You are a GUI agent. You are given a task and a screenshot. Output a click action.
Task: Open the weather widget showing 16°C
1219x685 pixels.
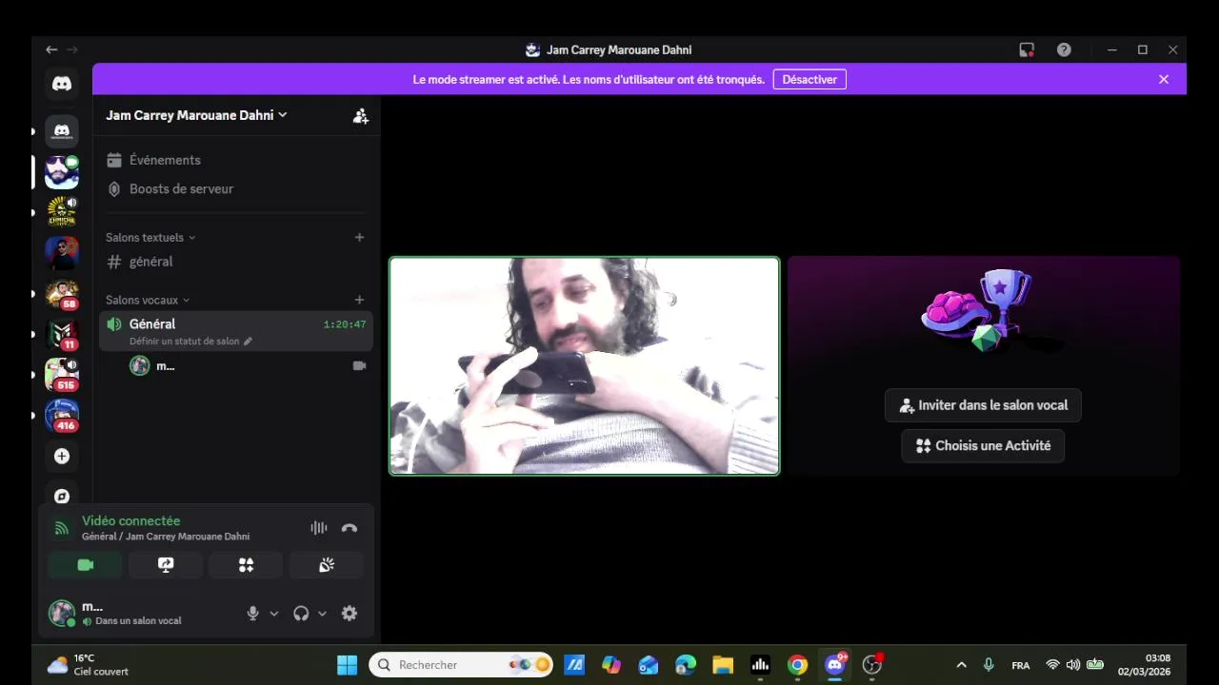[x=88, y=665]
